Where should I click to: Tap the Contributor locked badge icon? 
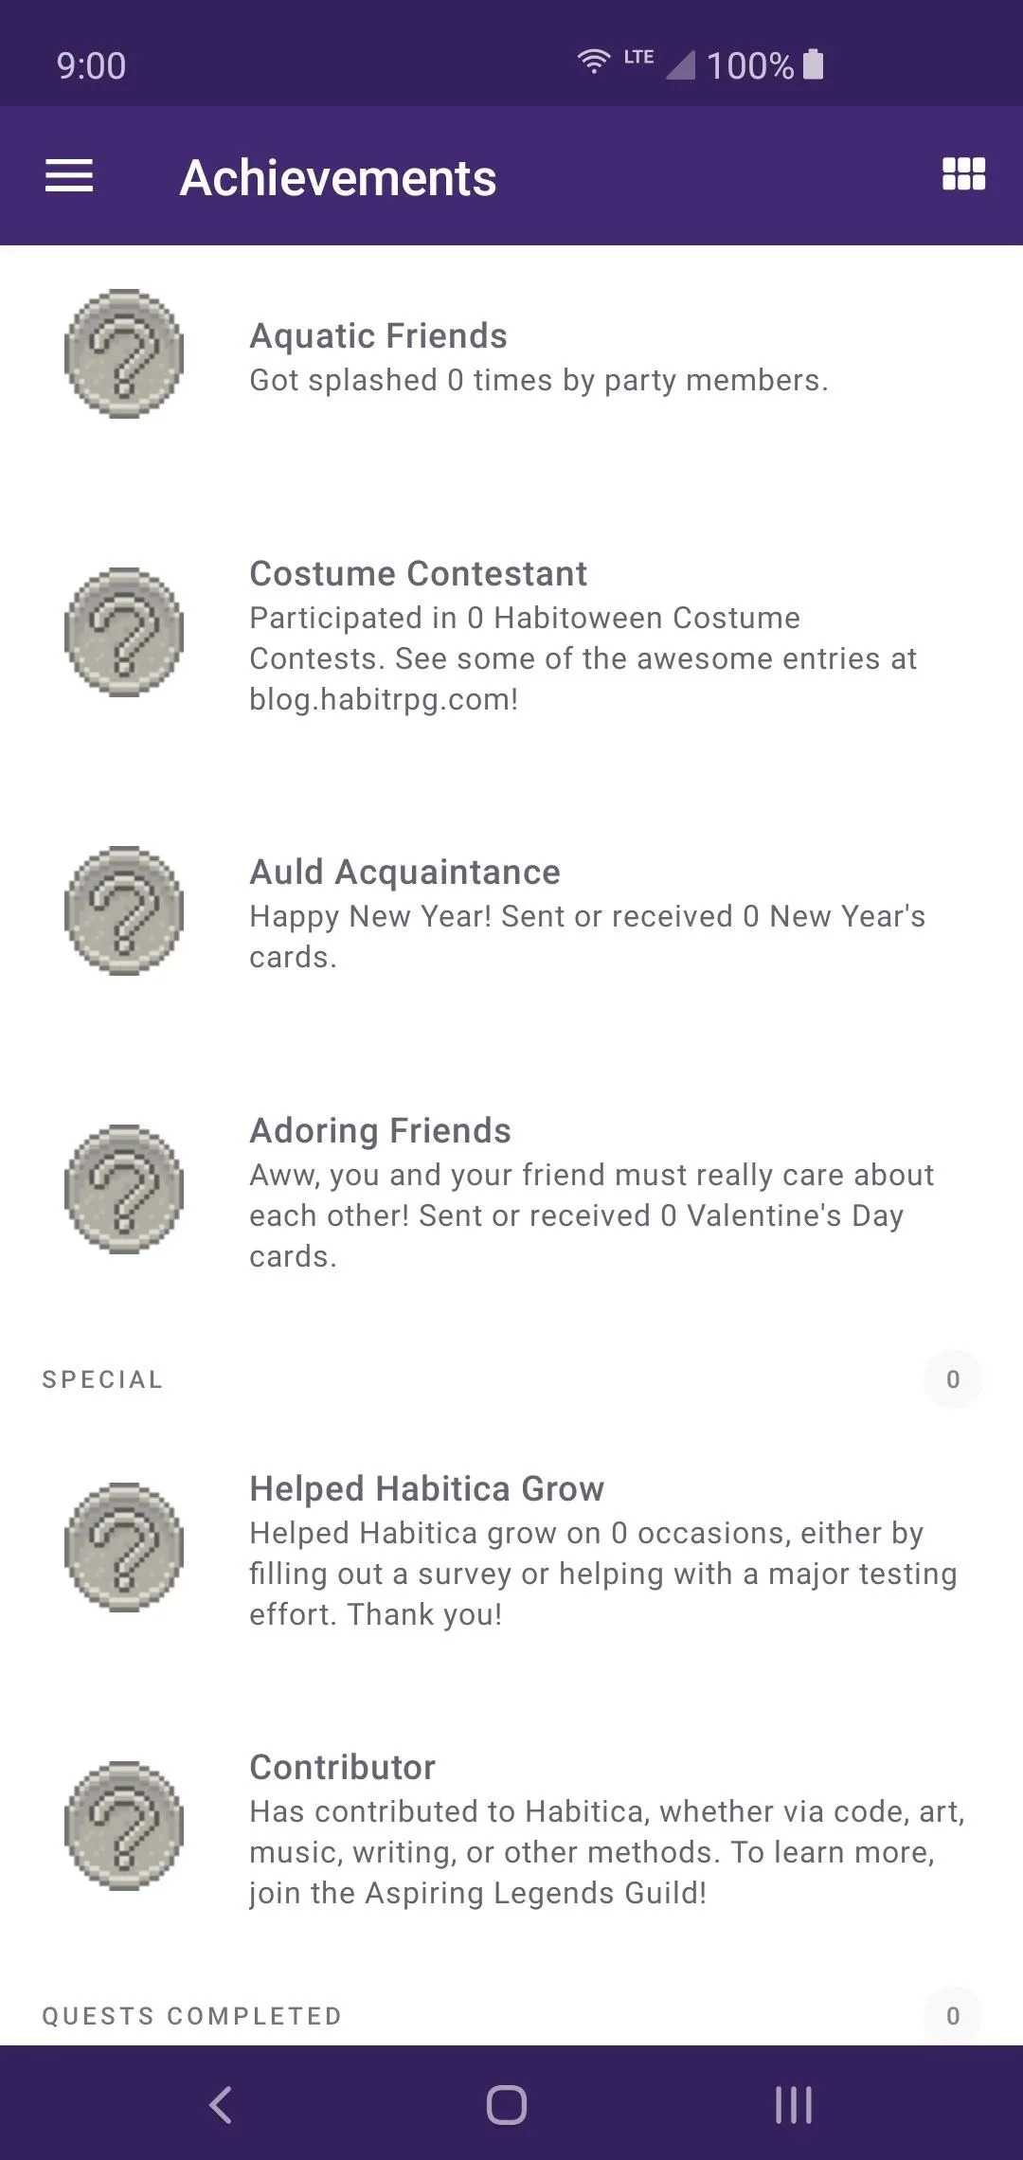tap(124, 1826)
